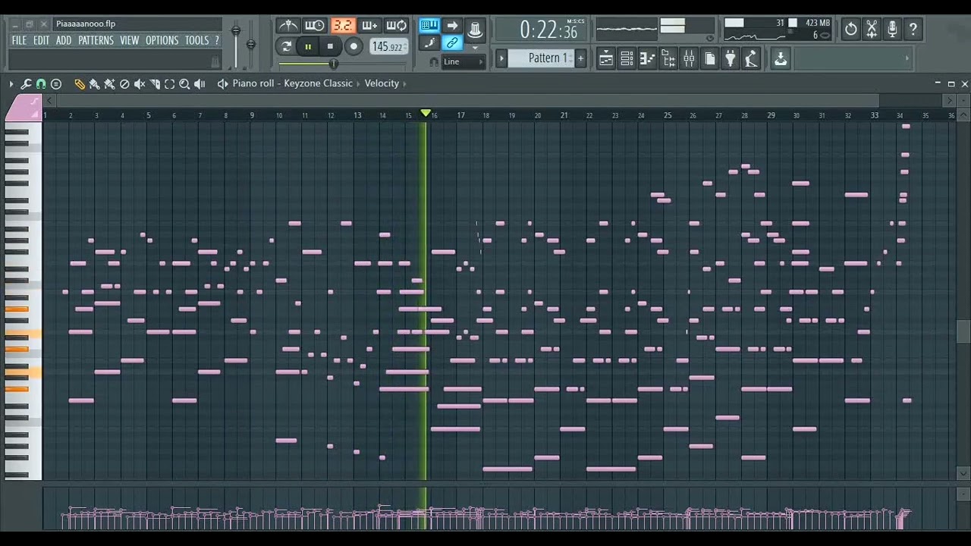The height and width of the screenshot is (546, 971).
Task: Open the audio editor scissors icon
Action: pyautogui.click(x=872, y=30)
